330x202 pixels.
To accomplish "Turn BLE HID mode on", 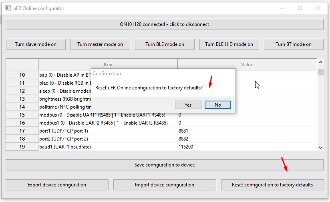I will [x=229, y=44].
